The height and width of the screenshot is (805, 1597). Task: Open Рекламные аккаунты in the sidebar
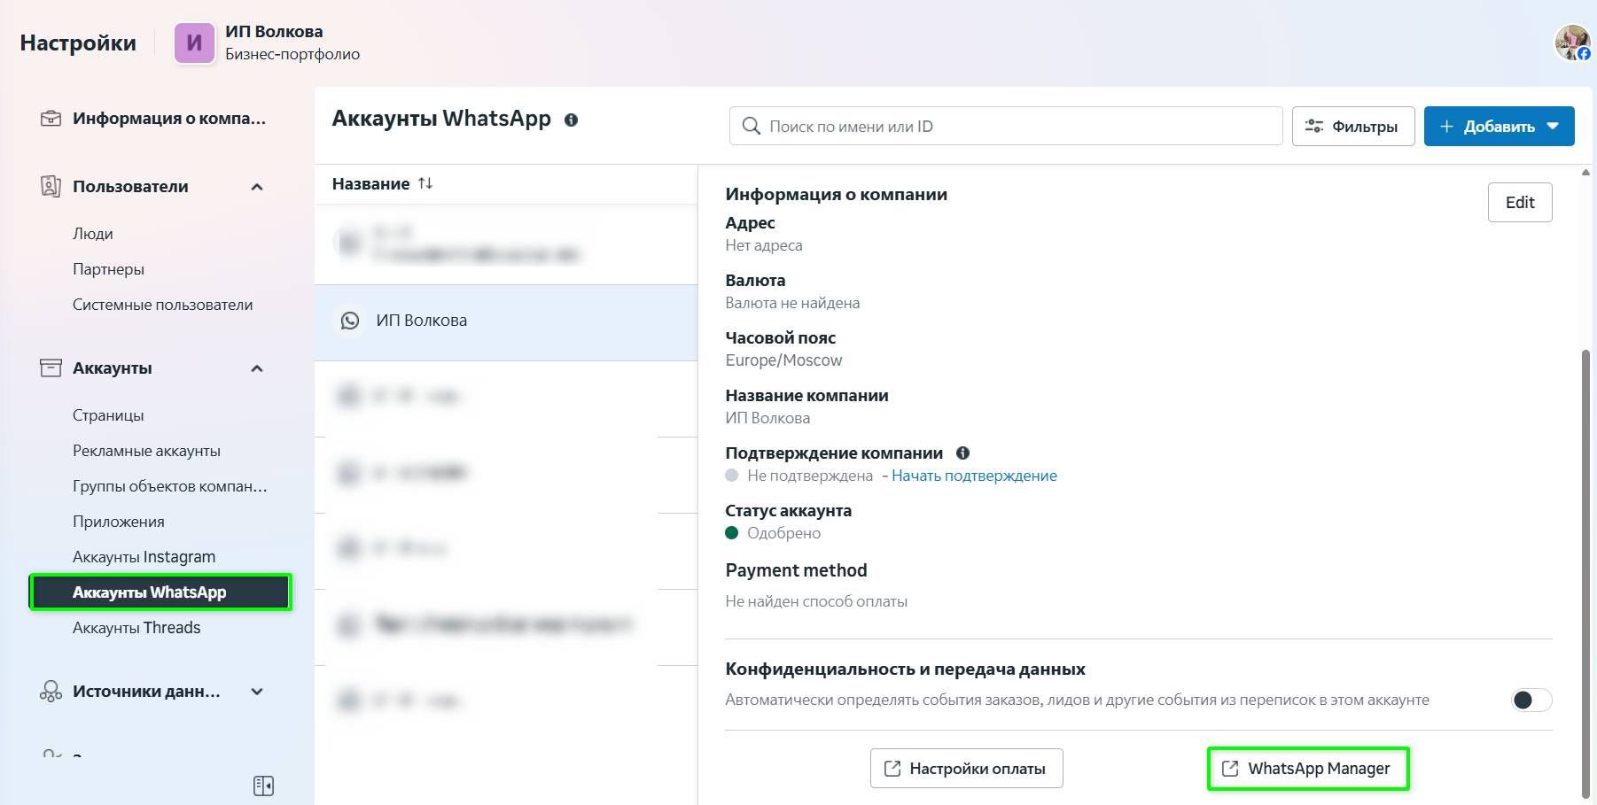pyautogui.click(x=146, y=451)
